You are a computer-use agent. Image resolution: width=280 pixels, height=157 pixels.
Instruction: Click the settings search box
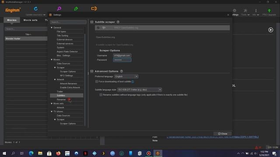pyautogui.click(x=68, y=22)
